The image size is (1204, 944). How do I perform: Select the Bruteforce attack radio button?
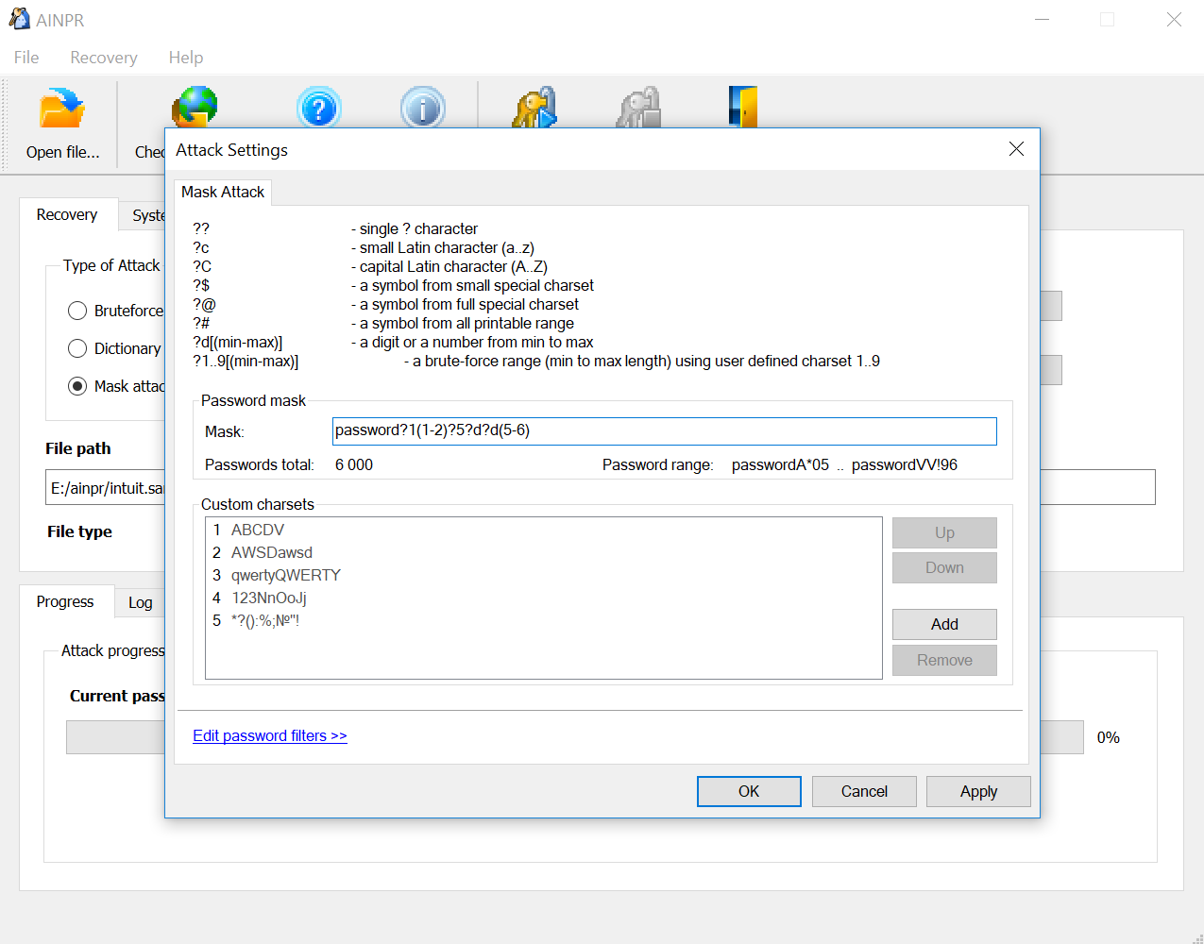pyautogui.click(x=76, y=311)
